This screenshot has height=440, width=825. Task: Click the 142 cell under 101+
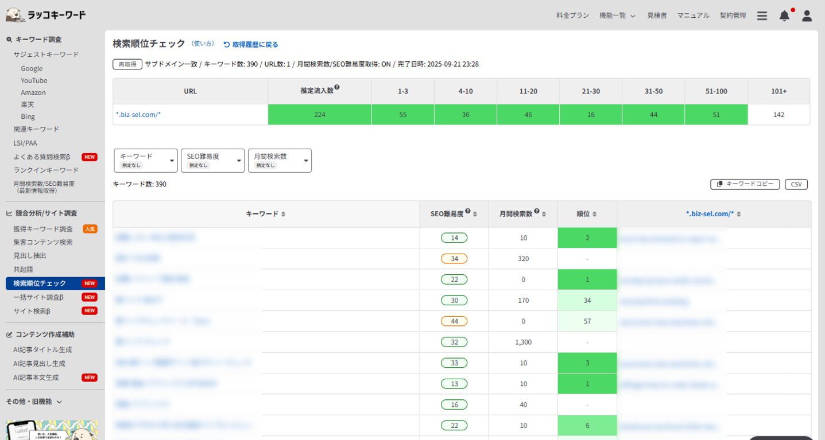779,115
